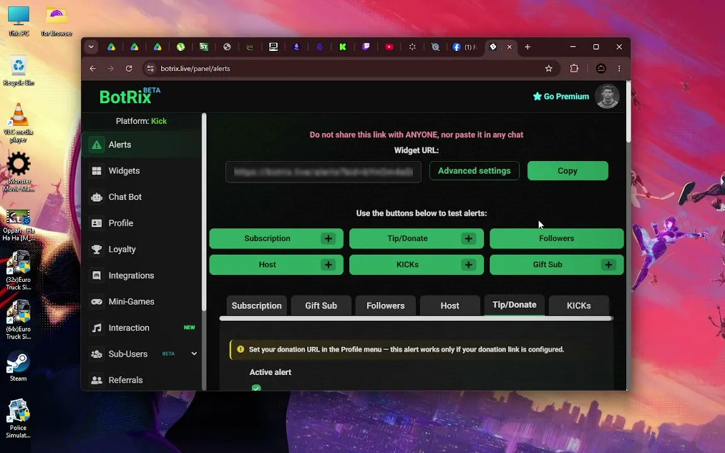Open Referrals in the sidebar
This screenshot has width=725, height=453.
pyautogui.click(x=142, y=380)
